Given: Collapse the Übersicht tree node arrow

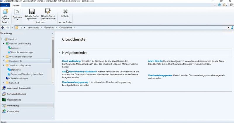Looking at the screenshot, I should 1,39.
